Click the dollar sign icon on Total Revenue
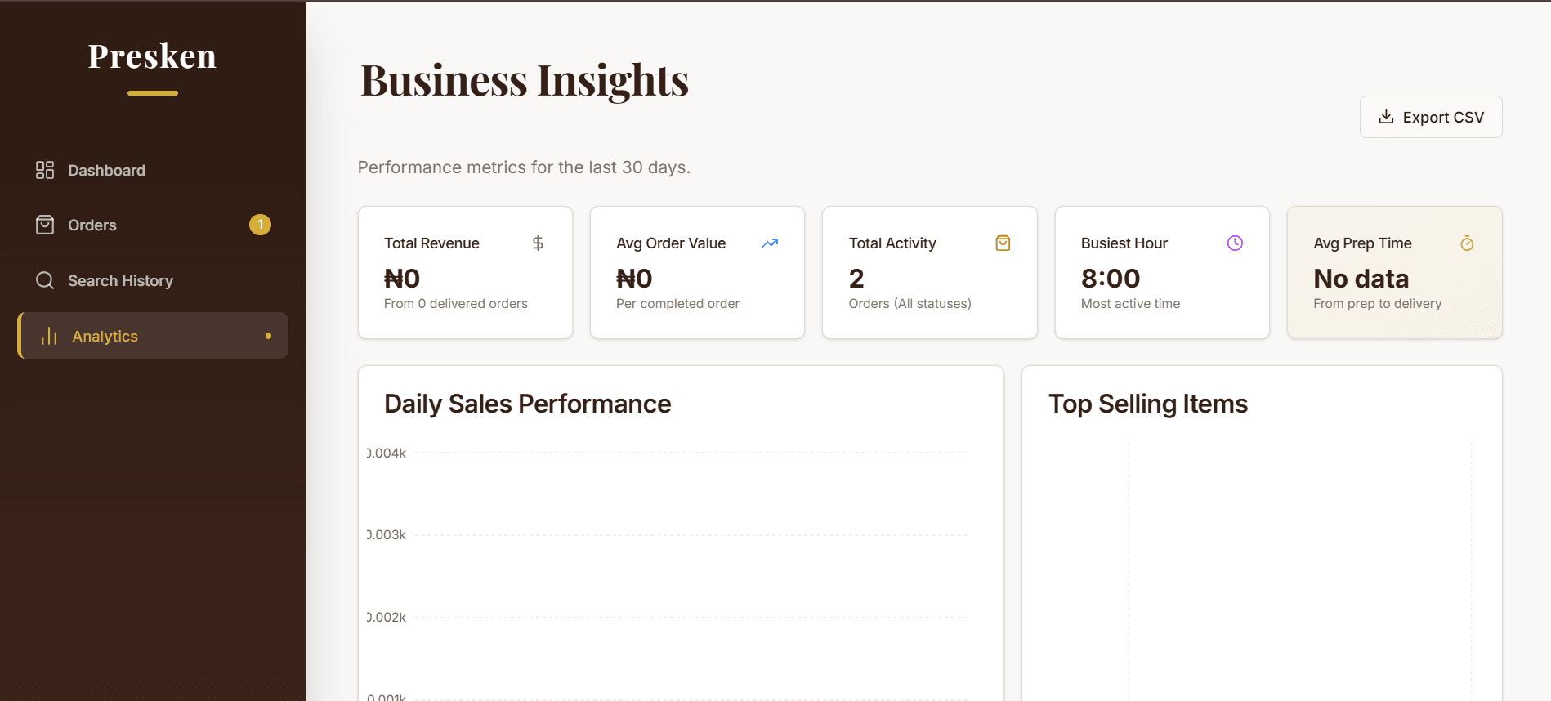 point(538,243)
